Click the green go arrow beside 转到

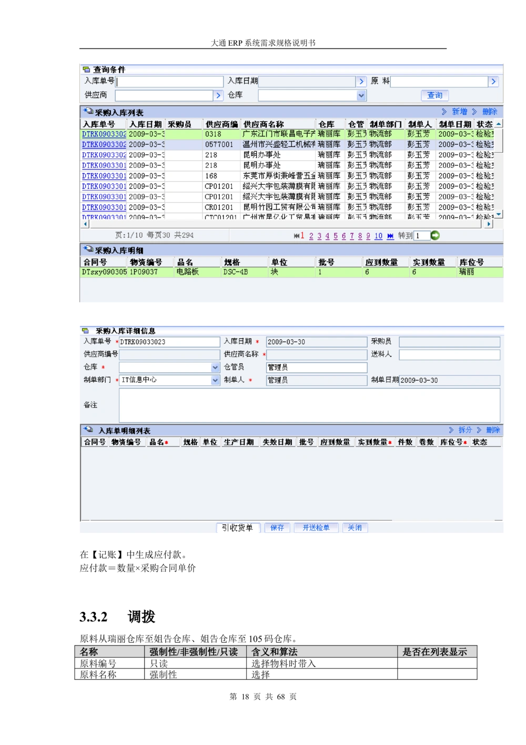tap(434, 235)
